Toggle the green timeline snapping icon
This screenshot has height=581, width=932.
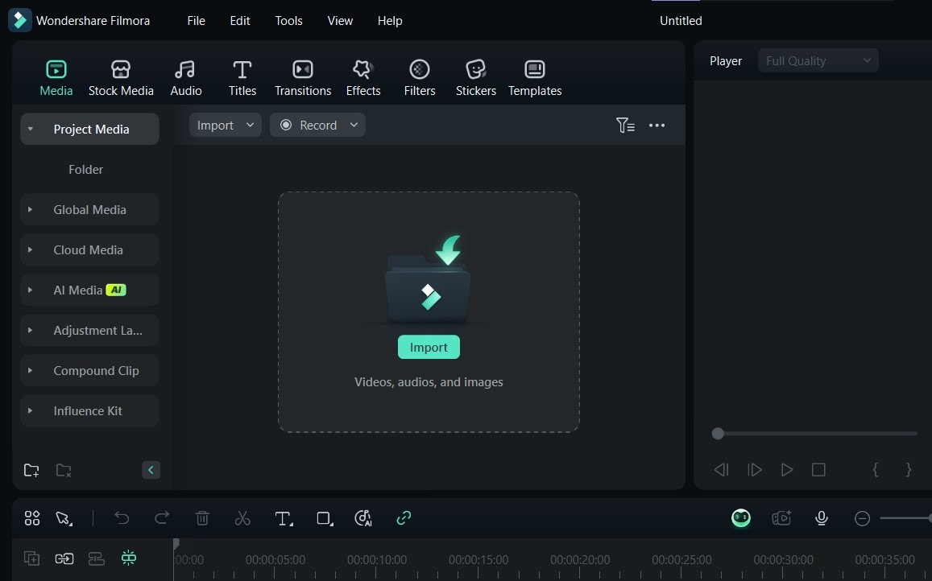(x=128, y=558)
